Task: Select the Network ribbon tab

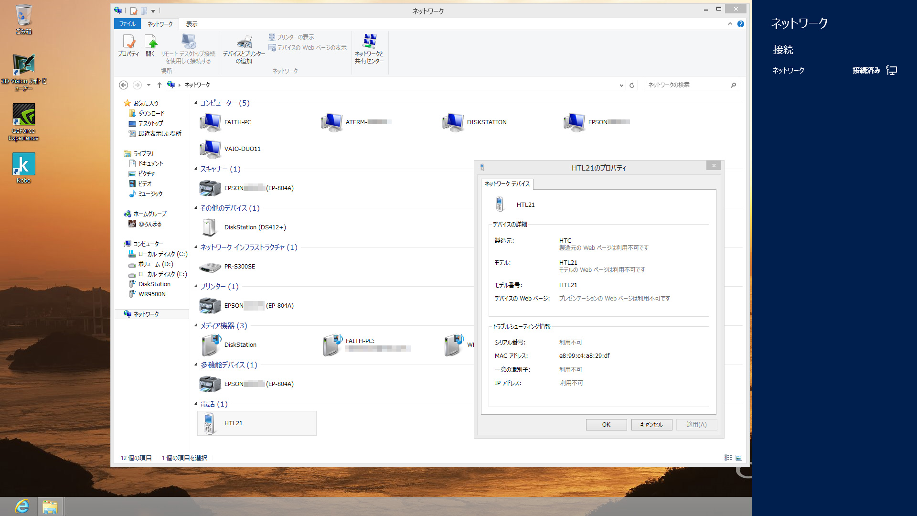Action: pyautogui.click(x=160, y=24)
